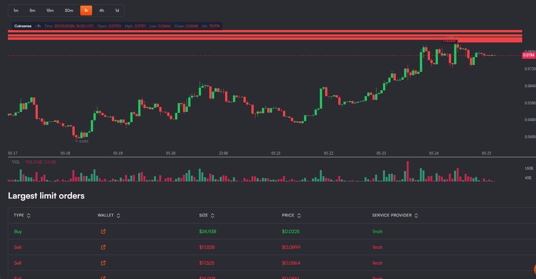
Task: Switch chart to 5m timeframe
Action: coord(33,10)
